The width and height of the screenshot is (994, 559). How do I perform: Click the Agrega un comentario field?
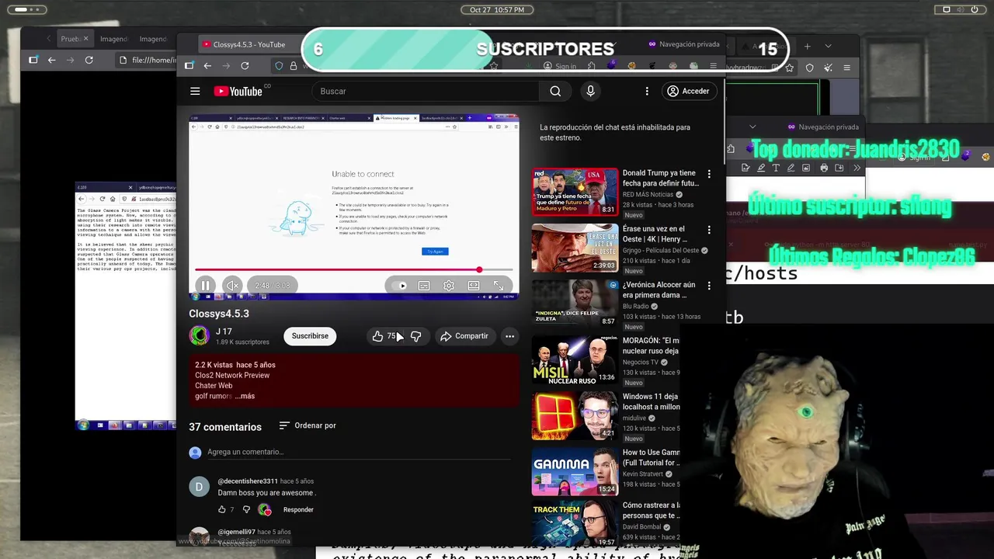358,452
